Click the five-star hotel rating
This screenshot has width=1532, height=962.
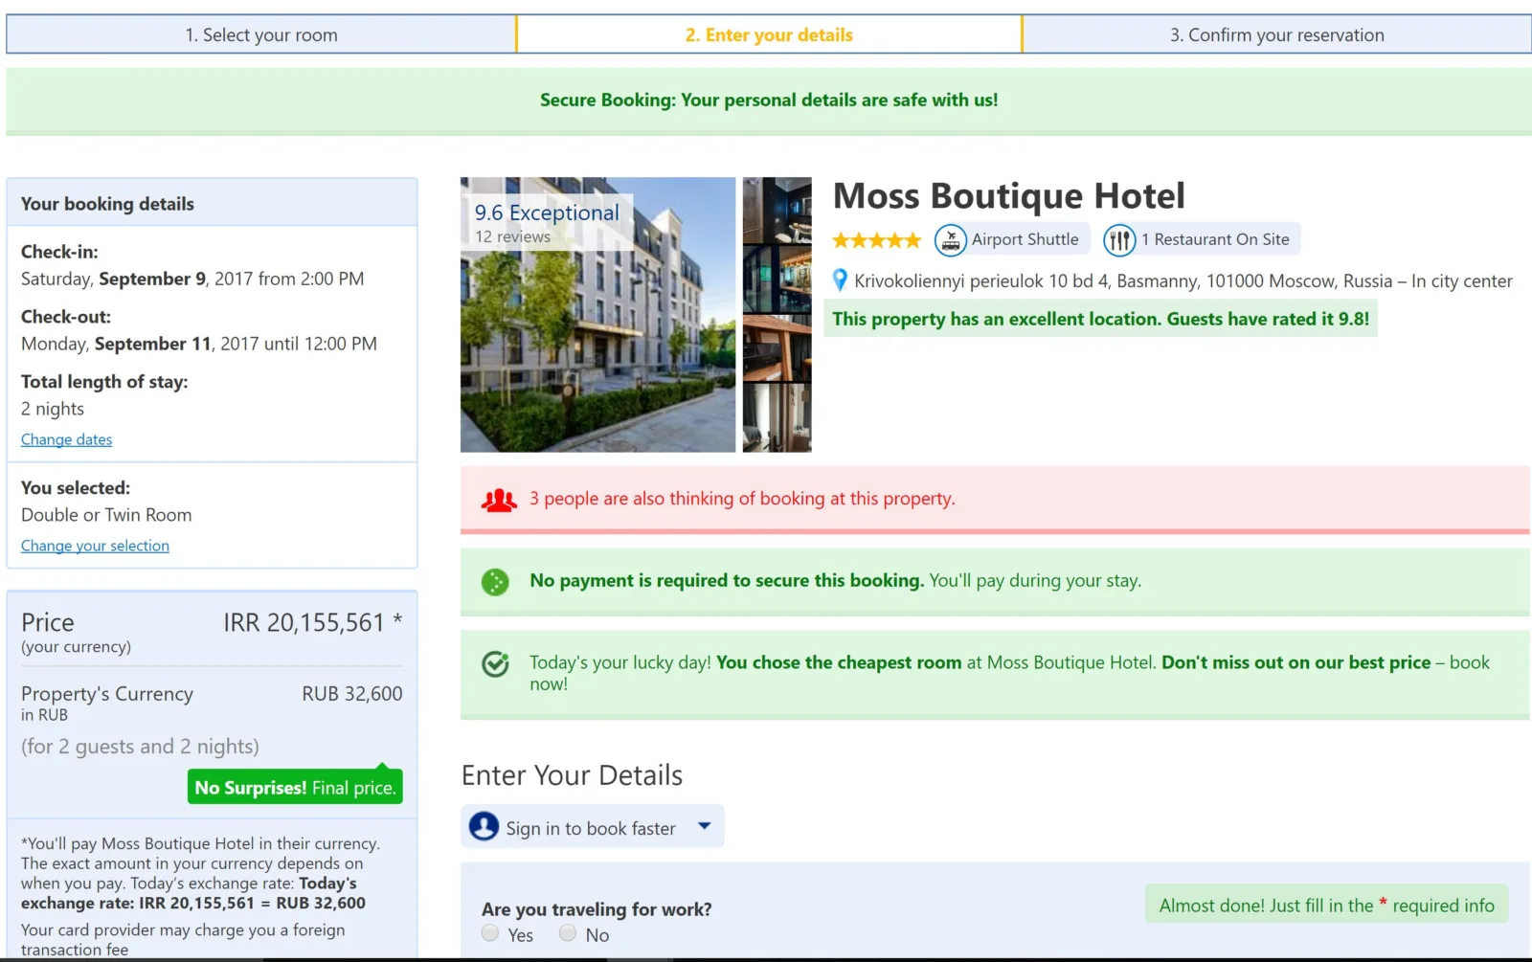pos(876,240)
